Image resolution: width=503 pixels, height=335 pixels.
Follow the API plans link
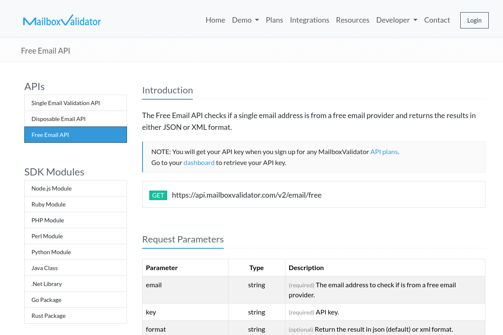[384, 152]
